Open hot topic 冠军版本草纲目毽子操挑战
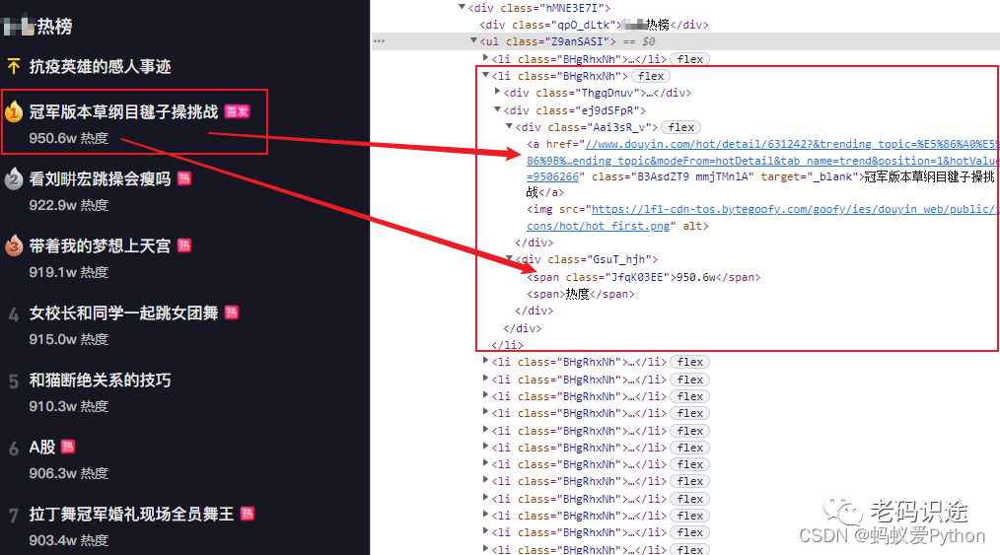This screenshot has width=1000, height=555. pyautogui.click(x=123, y=112)
